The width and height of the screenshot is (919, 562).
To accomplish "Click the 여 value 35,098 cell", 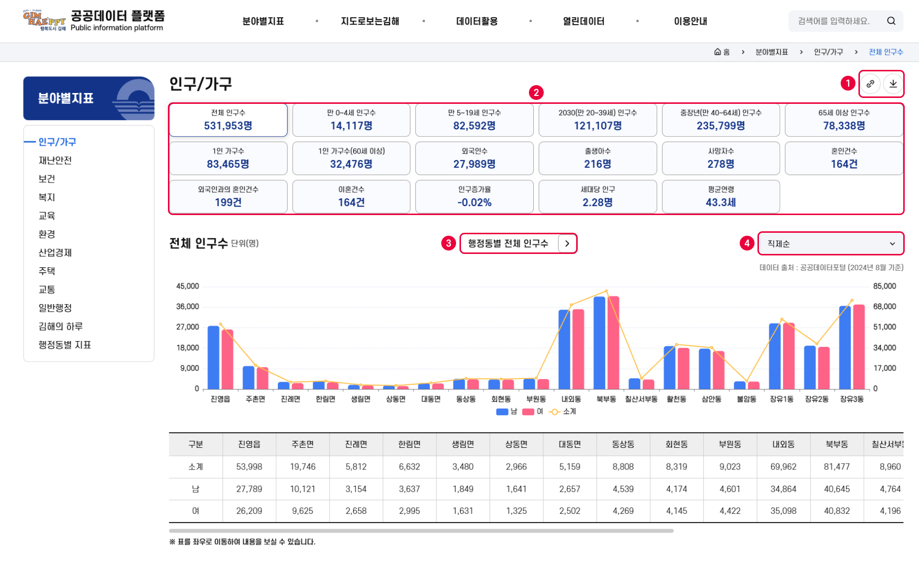I will tap(783, 511).
